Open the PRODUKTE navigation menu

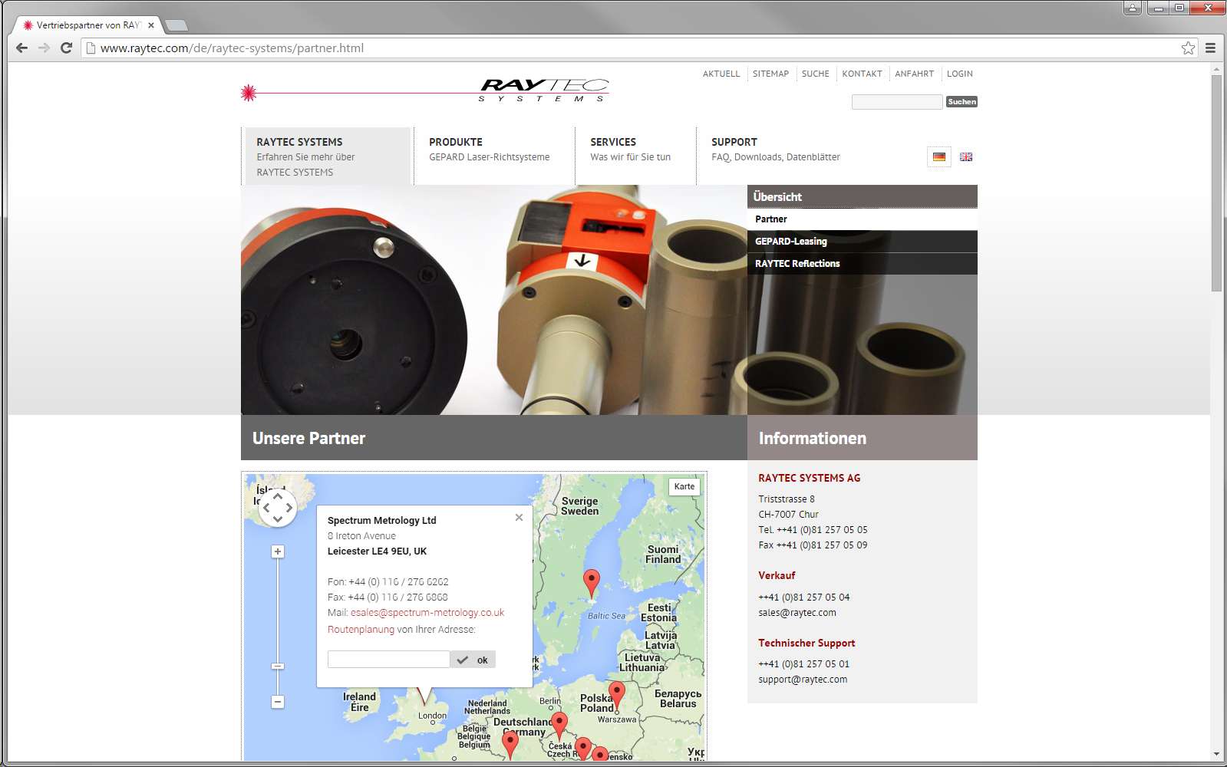pyautogui.click(x=456, y=142)
